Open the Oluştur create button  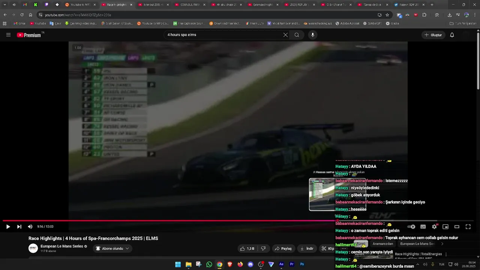(x=433, y=35)
